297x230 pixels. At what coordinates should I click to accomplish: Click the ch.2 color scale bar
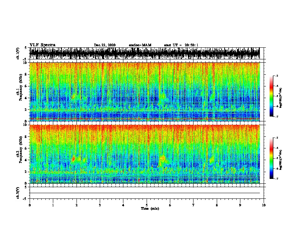pos(271,158)
